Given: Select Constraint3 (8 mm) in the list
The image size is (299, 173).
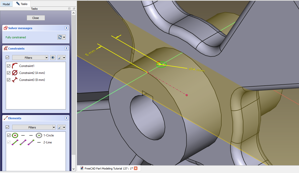Looking at the screenshot, I should click(32, 80).
